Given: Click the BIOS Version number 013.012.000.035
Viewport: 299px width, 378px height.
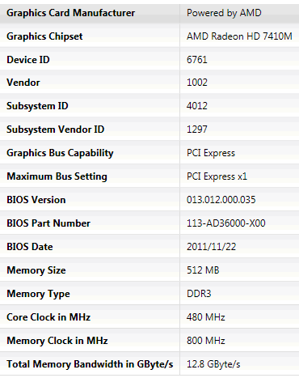Looking at the screenshot, I should (x=221, y=200).
